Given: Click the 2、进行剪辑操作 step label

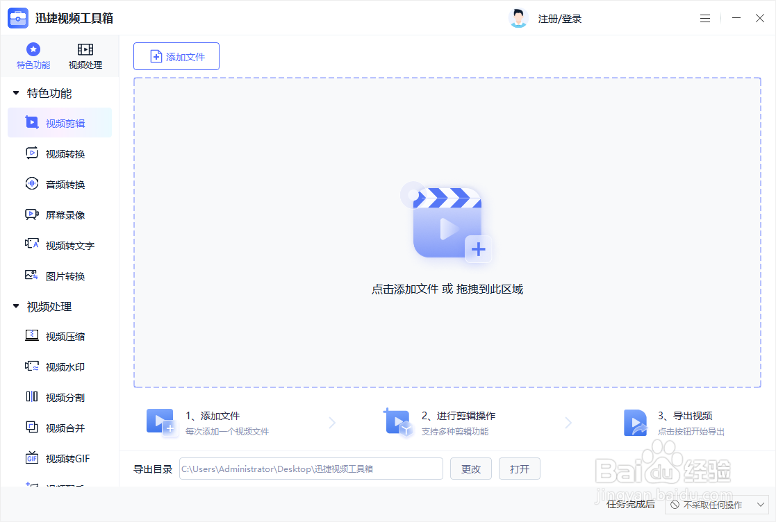Looking at the screenshot, I should [459, 416].
